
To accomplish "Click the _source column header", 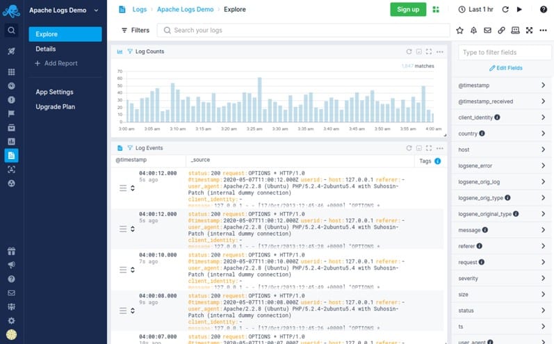I will click(200, 160).
